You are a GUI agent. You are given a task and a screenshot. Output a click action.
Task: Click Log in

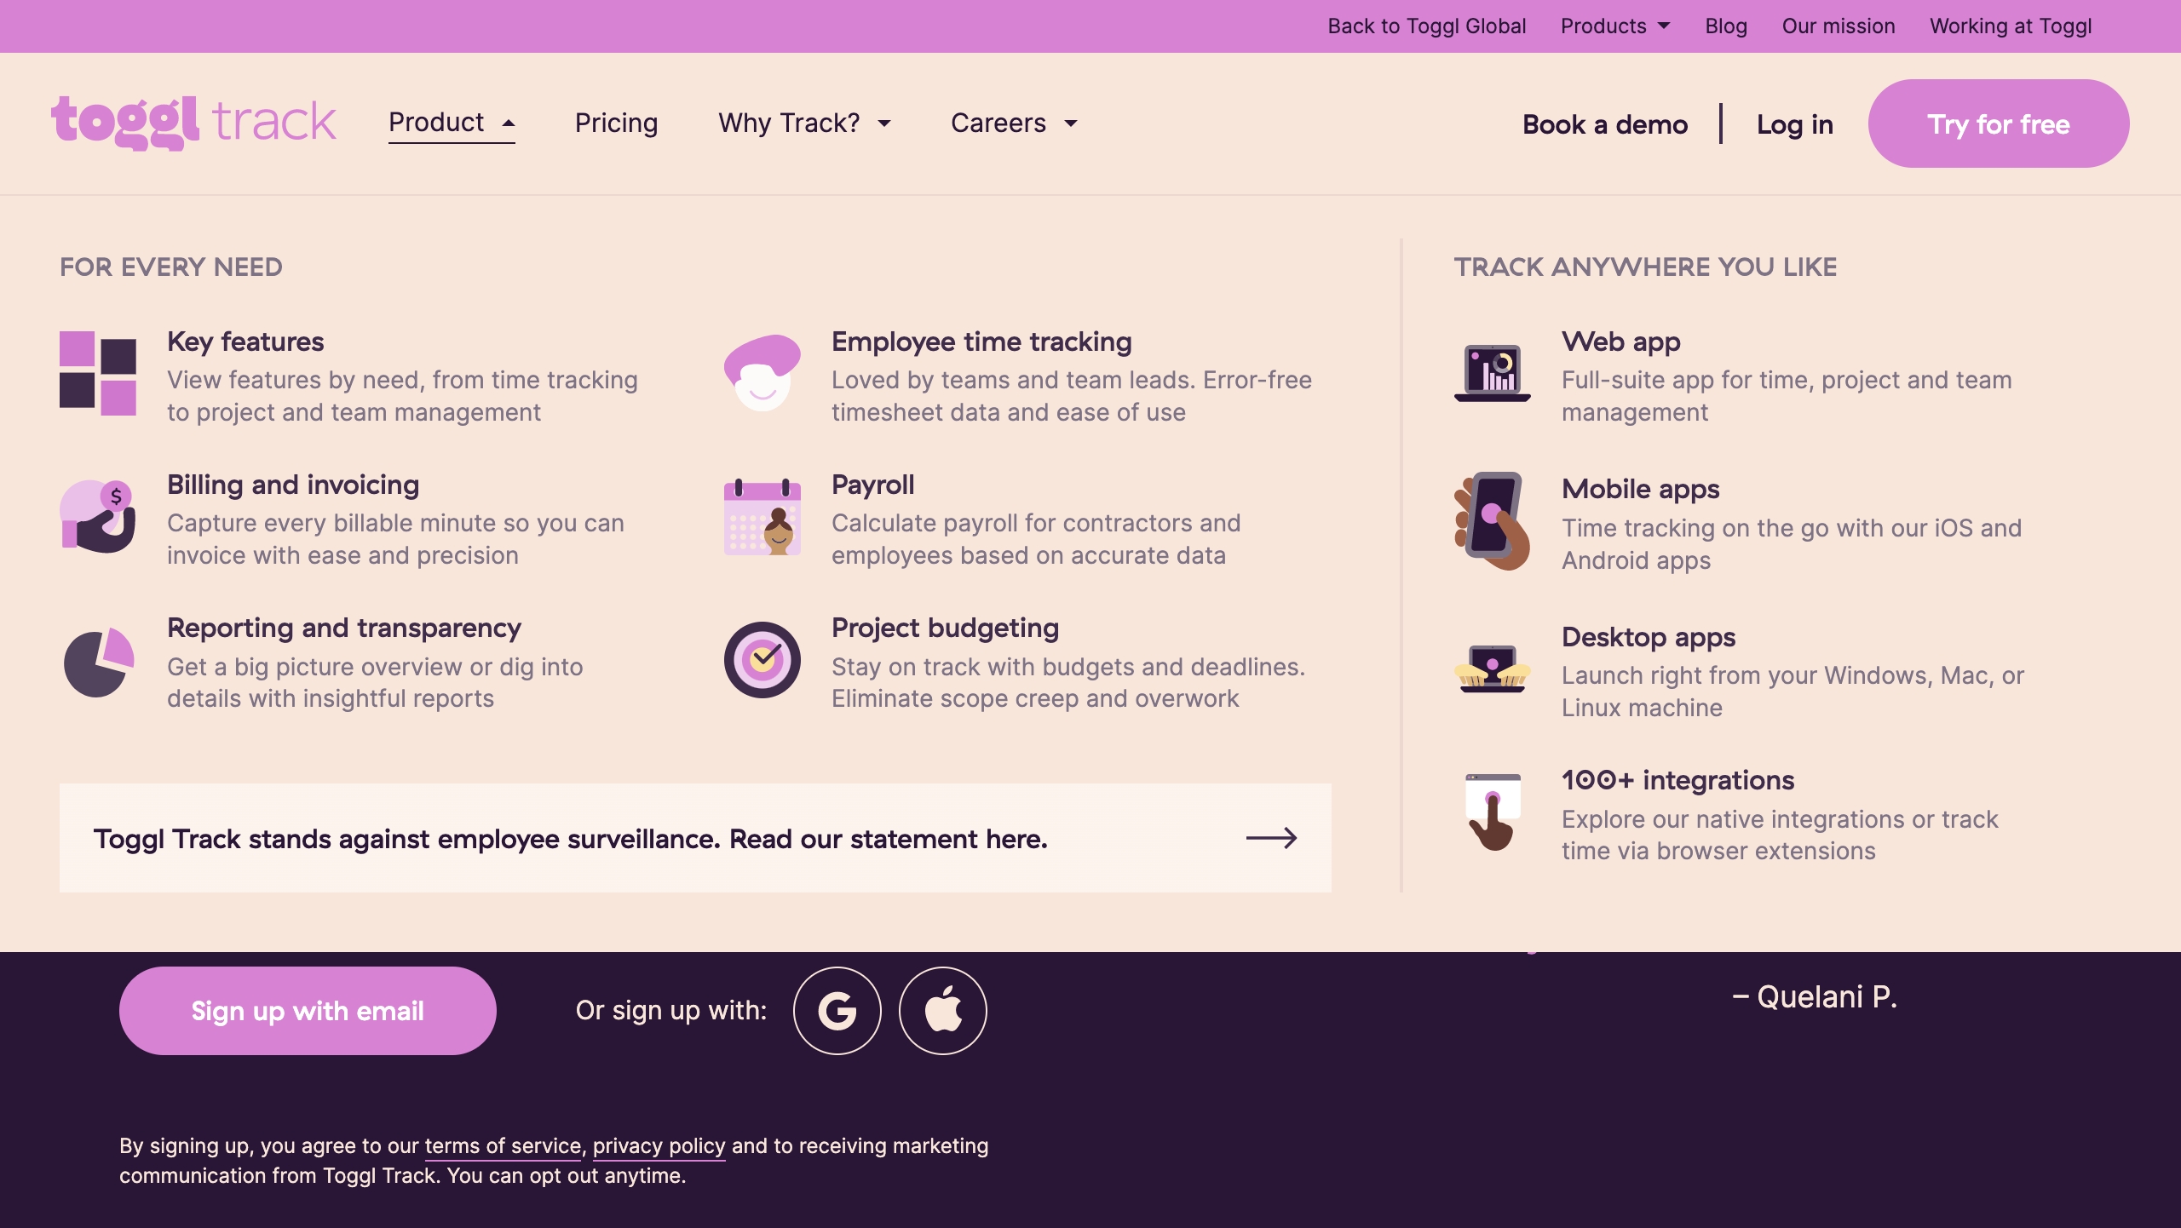[x=1795, y=124]
